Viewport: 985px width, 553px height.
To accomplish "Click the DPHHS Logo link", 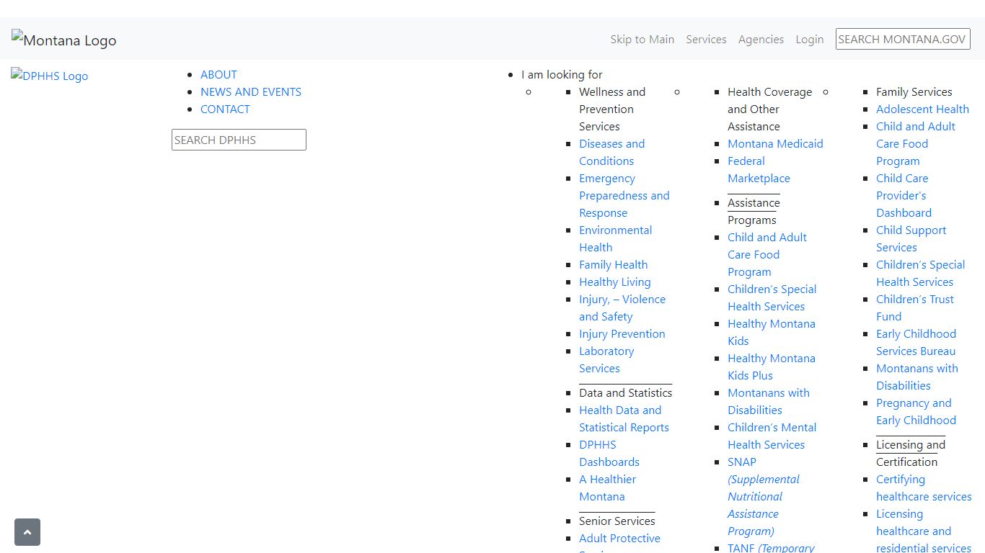I will pyautogui.click(x=50, y=76).
